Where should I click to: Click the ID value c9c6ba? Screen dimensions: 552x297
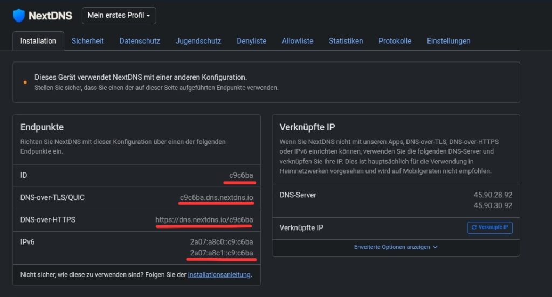241,175
